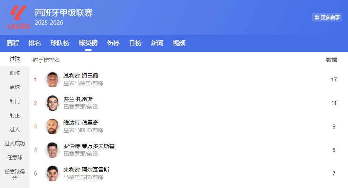Click 巴塞罗那/前锋 under 莱万多夫斯基
The width and height of the screenshot is (348, 188).
tap(81, 154)
